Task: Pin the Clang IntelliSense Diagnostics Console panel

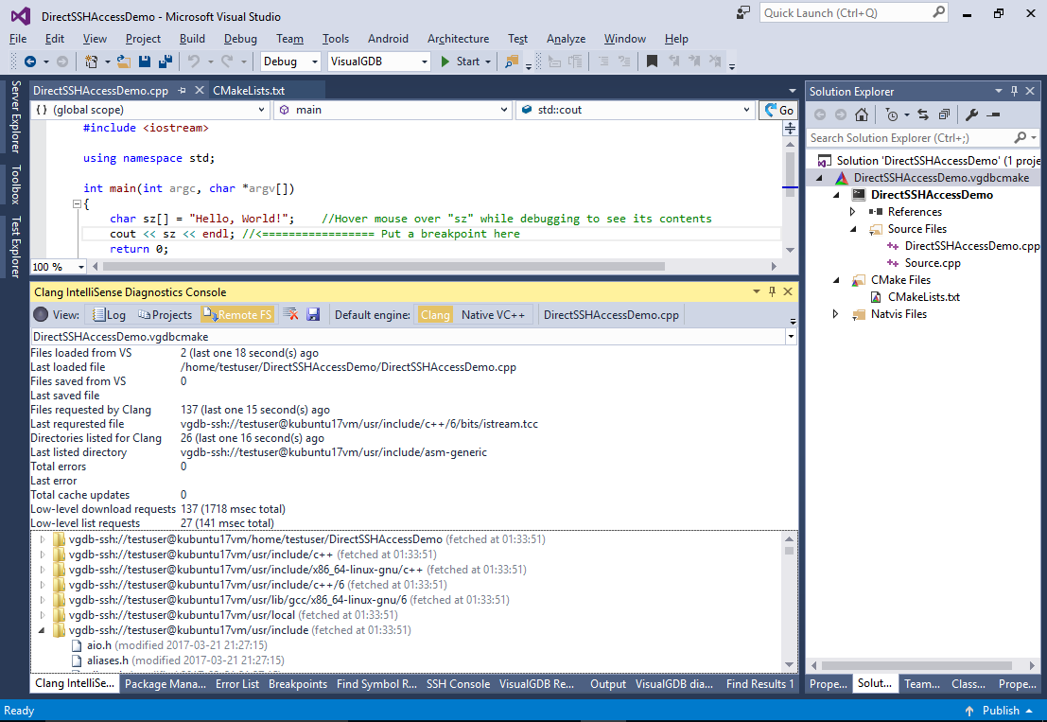Action: (772, 291)
